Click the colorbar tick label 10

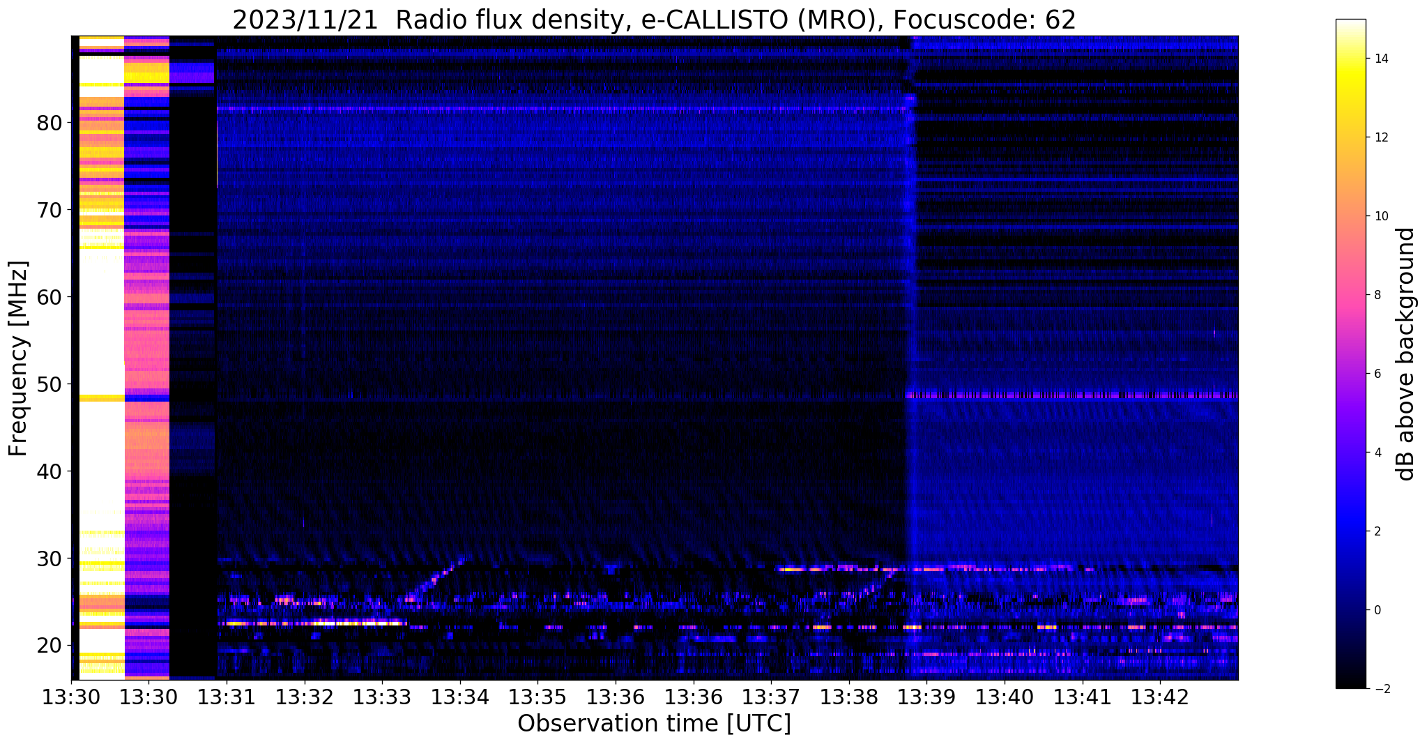click(x=1380, y=216)
